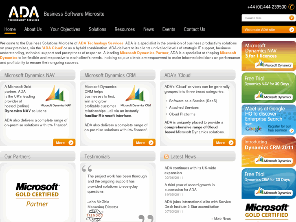Open the Free Trial Dynamics CRM 30 Days banner

click(x=269, y=183)
